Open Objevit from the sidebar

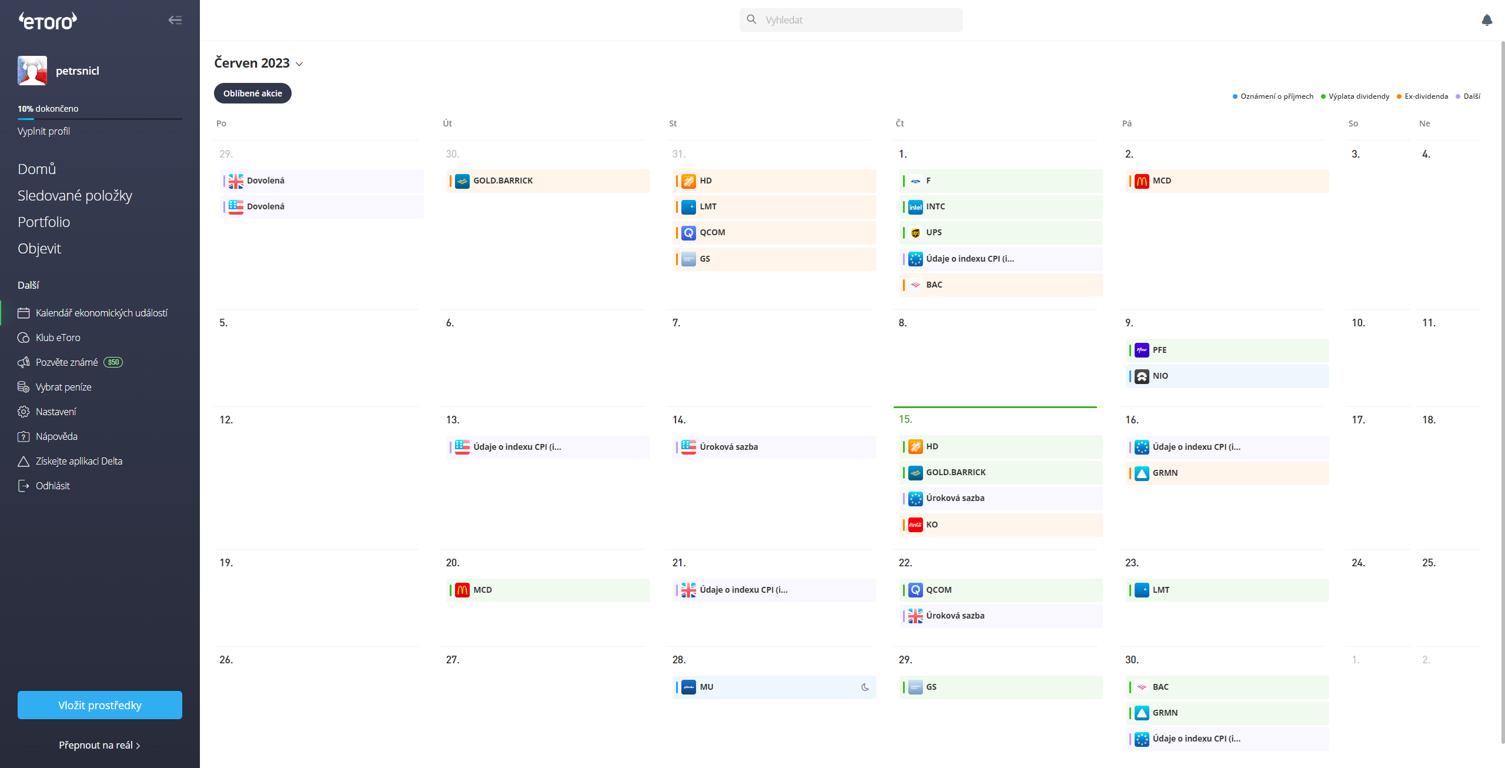[39, 249]
